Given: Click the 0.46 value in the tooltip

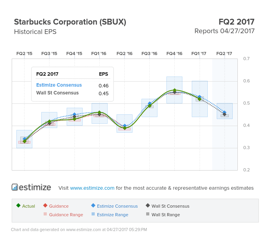Looking at the screenshot, I should (104, 85).
